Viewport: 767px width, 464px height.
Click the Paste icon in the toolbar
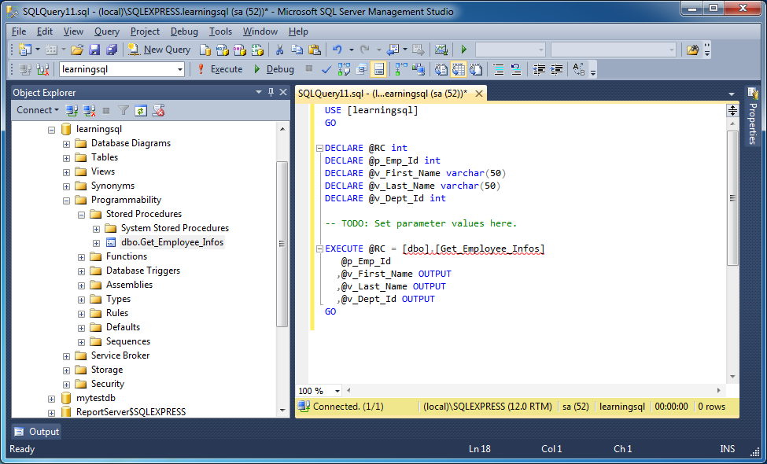click(x=315, y=50)
